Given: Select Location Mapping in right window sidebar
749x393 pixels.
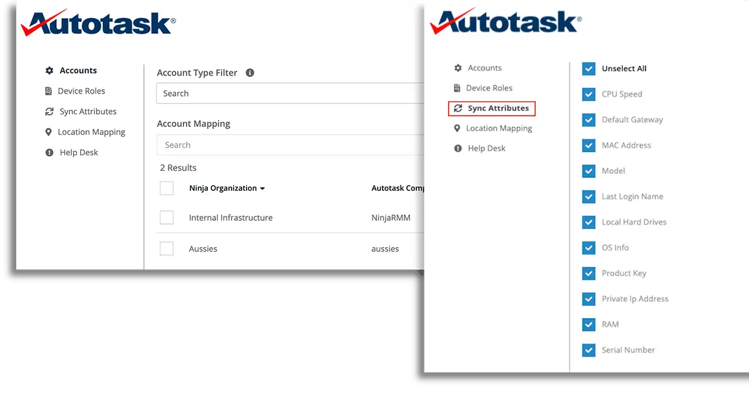Looking at the screenshot, I should point(499,129).
